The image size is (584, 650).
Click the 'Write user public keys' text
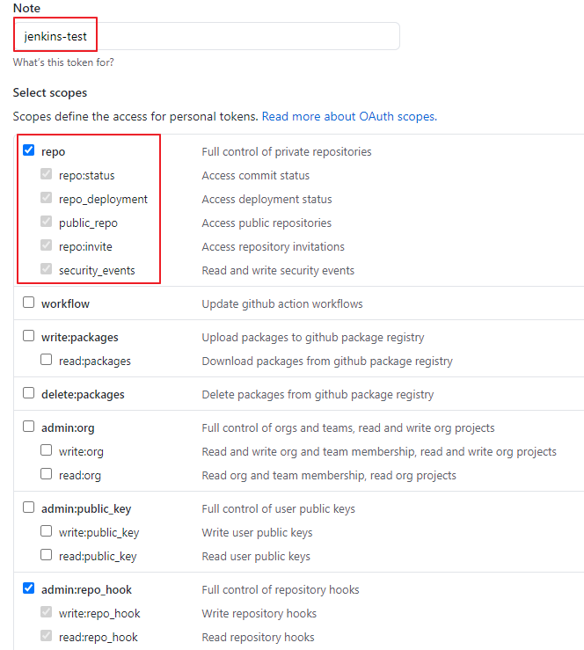pyautogui.click(x=257, y=532)
